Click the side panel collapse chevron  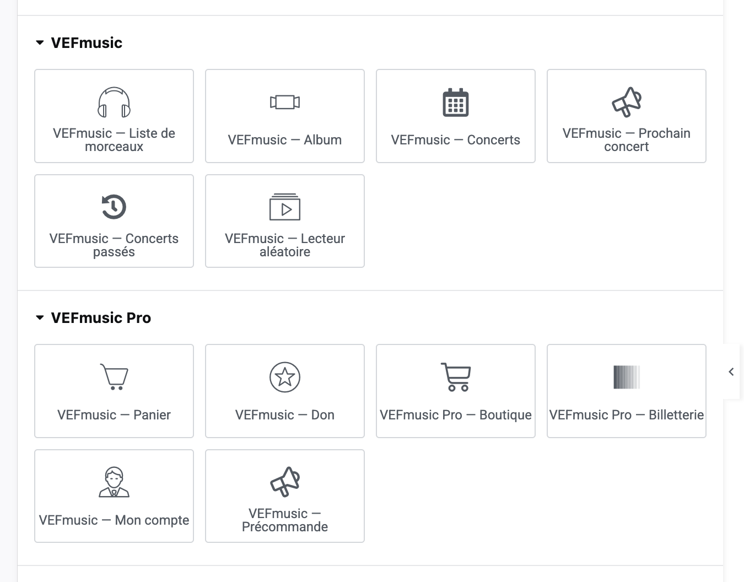(x=731, y=371)
